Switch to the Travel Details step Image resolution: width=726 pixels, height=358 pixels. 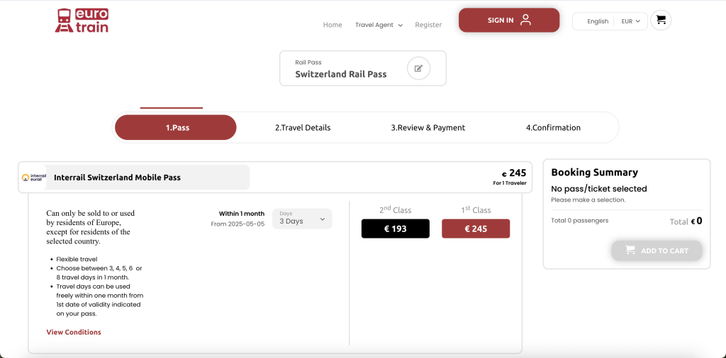pos(303,128)
